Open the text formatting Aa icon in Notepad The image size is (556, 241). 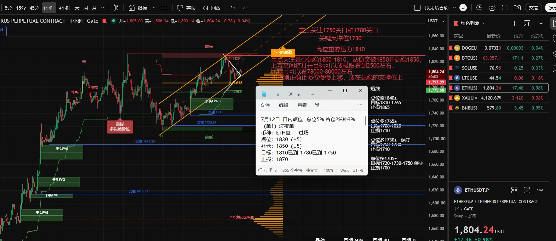coord(317,105)
